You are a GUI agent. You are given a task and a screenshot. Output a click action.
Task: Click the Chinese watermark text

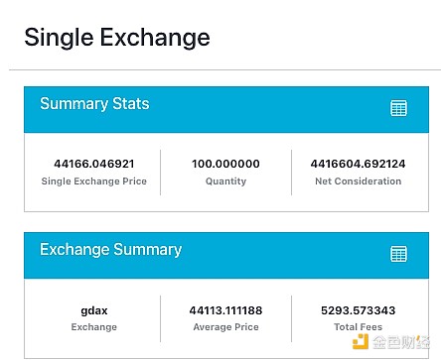(x=401, y=342)
